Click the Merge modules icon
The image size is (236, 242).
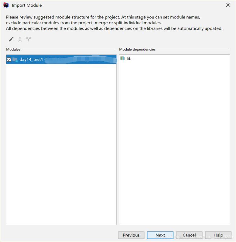click(20, 39)
